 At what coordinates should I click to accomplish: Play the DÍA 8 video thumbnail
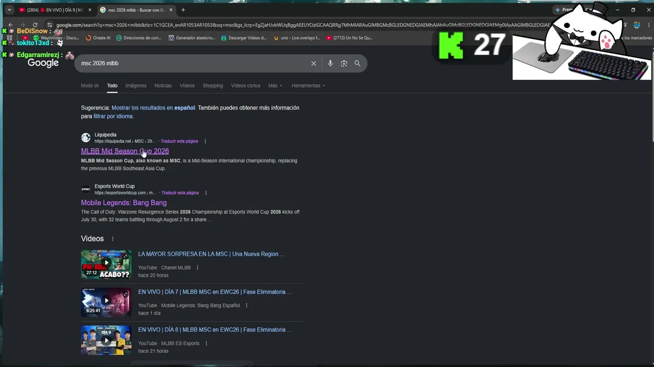(x=106, y=340)
